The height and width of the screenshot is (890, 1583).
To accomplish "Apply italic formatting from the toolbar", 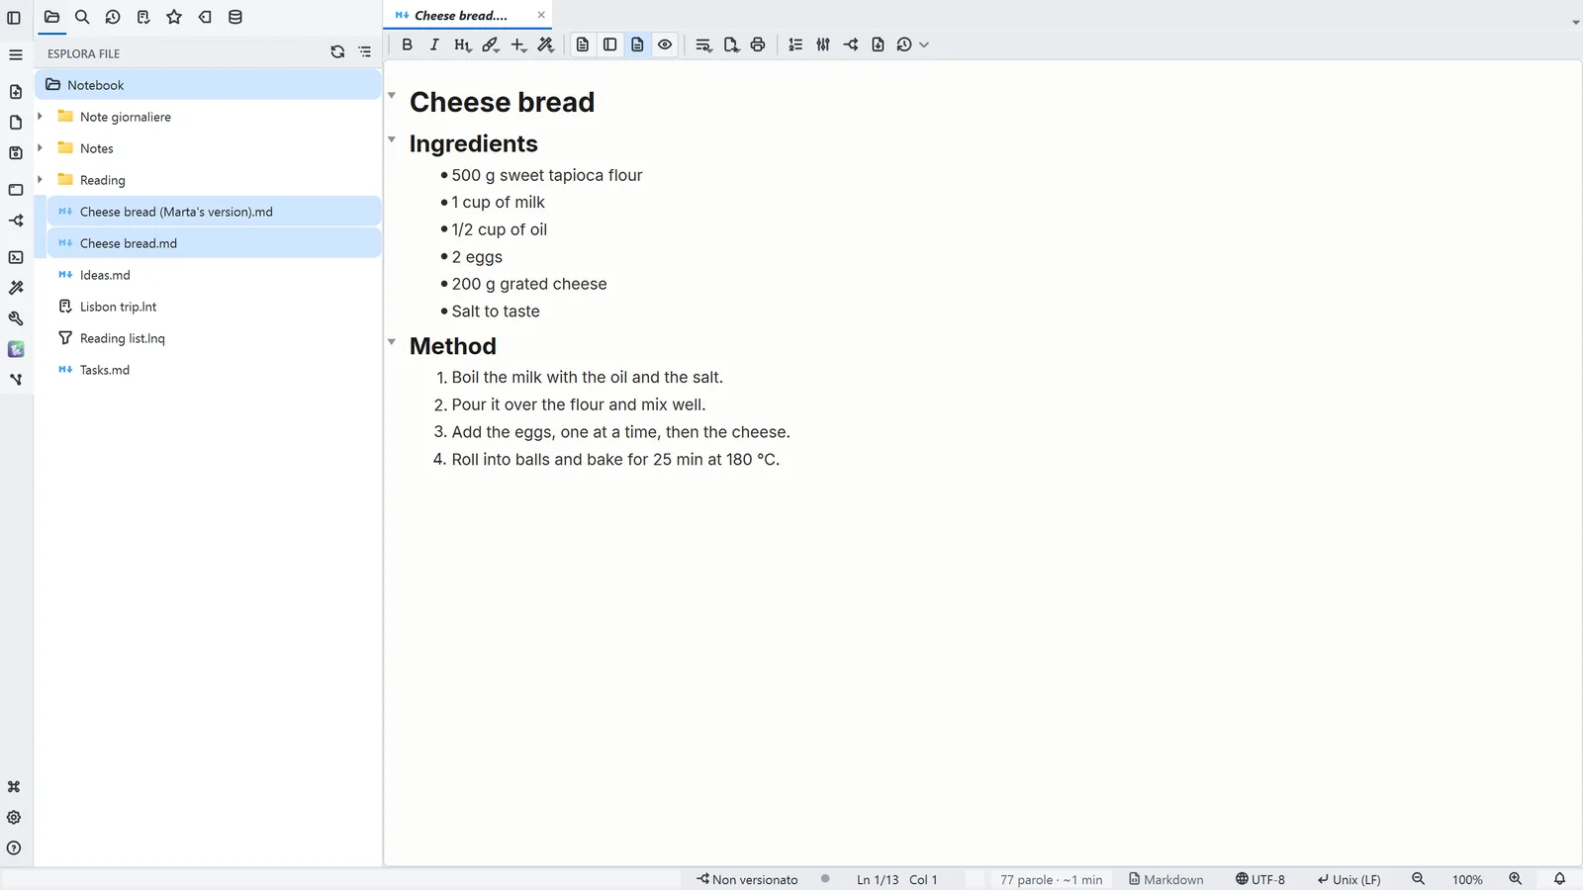I will (x=434, y=44).
